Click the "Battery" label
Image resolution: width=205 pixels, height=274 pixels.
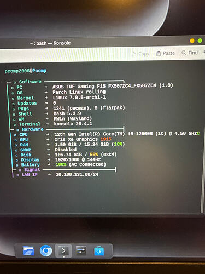(31, 165)
